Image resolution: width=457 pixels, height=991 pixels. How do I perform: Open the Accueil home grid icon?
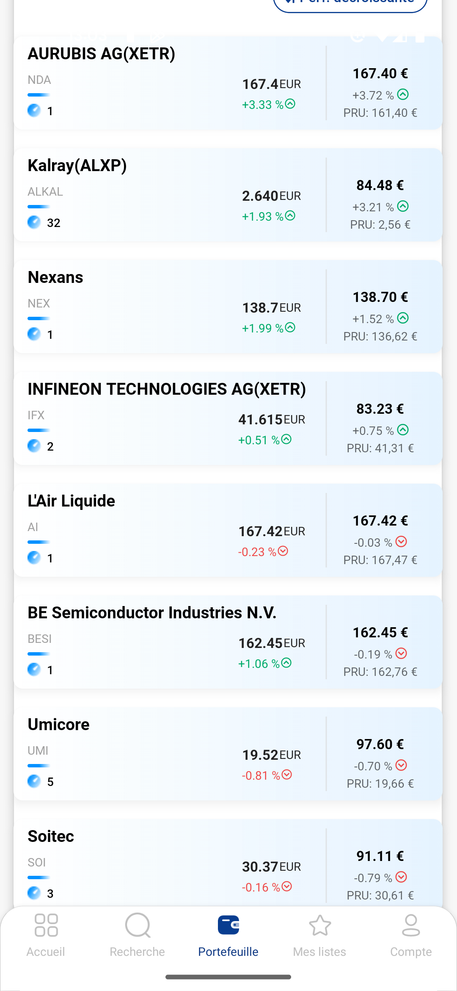46,925
